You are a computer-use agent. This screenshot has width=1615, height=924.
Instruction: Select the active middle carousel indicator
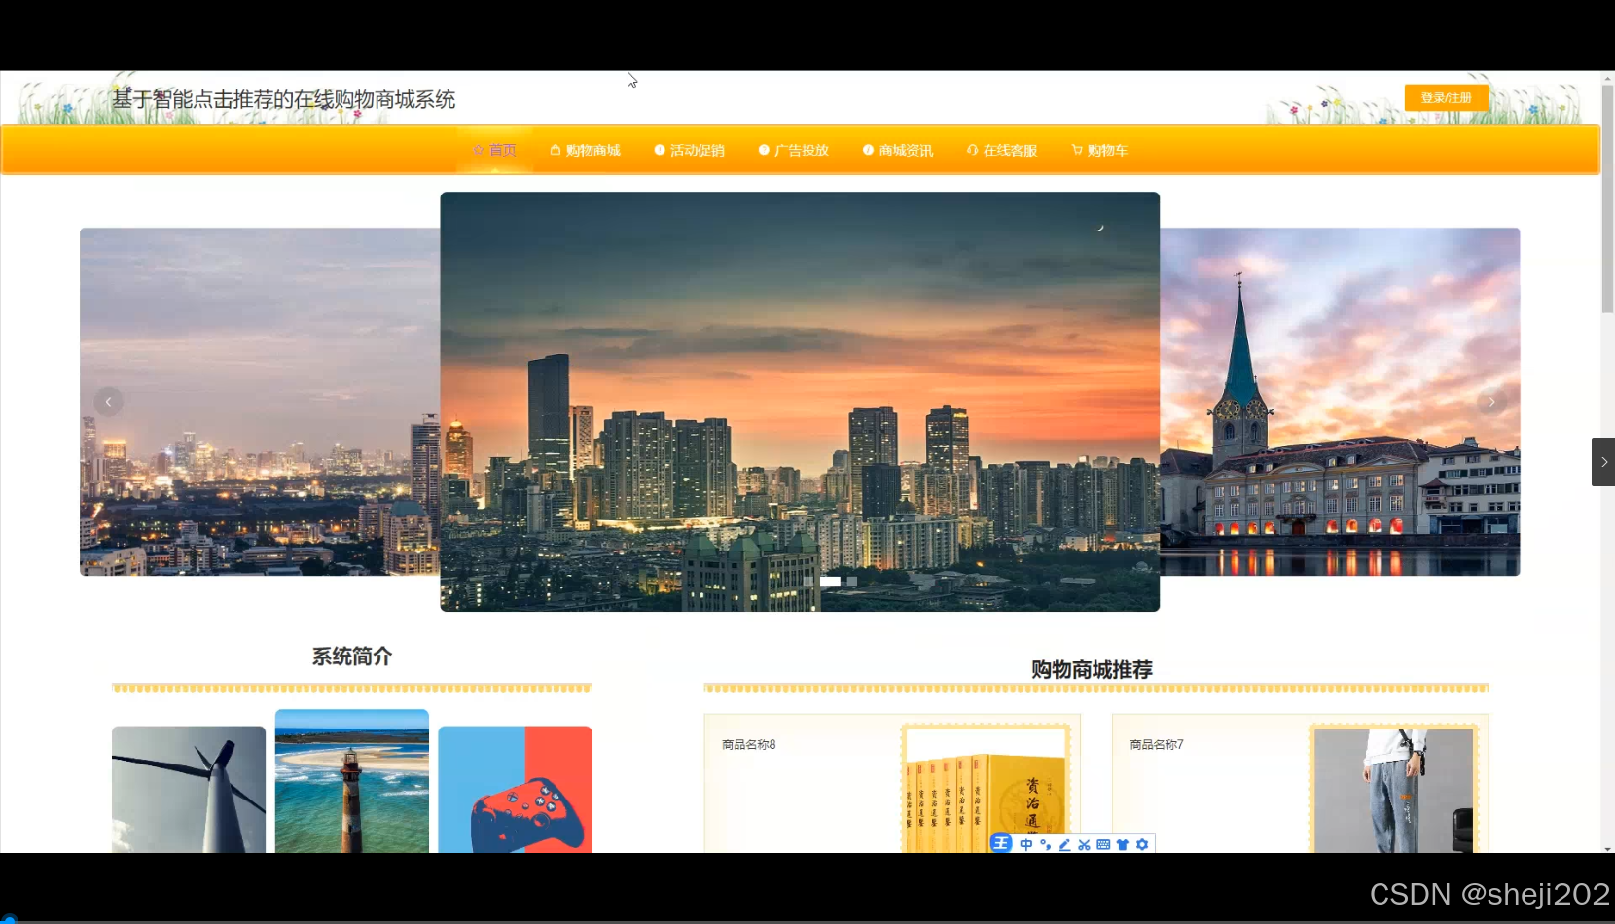(x=830, y=581)
